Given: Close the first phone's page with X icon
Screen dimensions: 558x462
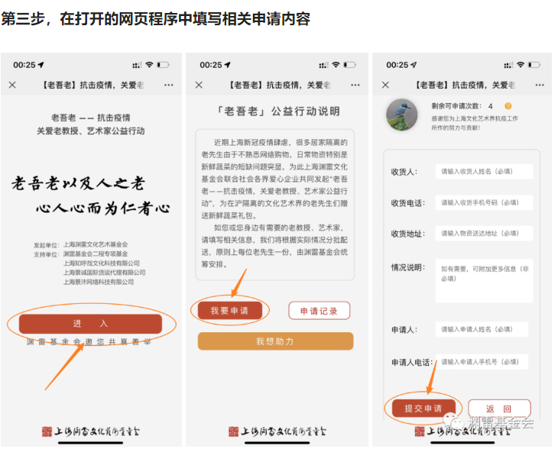Looking at the screenshot, I should [x=12, y=85].
